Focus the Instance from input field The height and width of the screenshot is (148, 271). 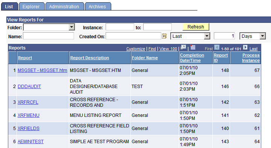click(120, 27)
